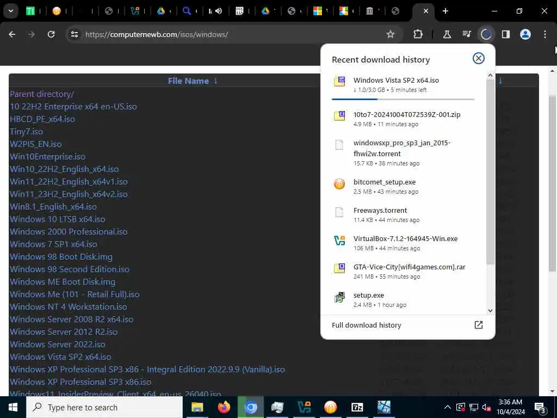The height and width of the screenshot is (418, 557).
Task: Open Windows 7 SP1 x64.iso link
Action: click(x=53, y=244)
